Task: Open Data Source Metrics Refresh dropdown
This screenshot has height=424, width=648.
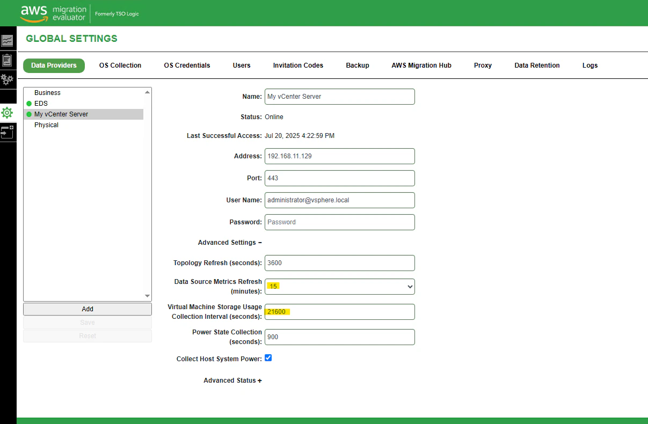Action: click(340, 287)
